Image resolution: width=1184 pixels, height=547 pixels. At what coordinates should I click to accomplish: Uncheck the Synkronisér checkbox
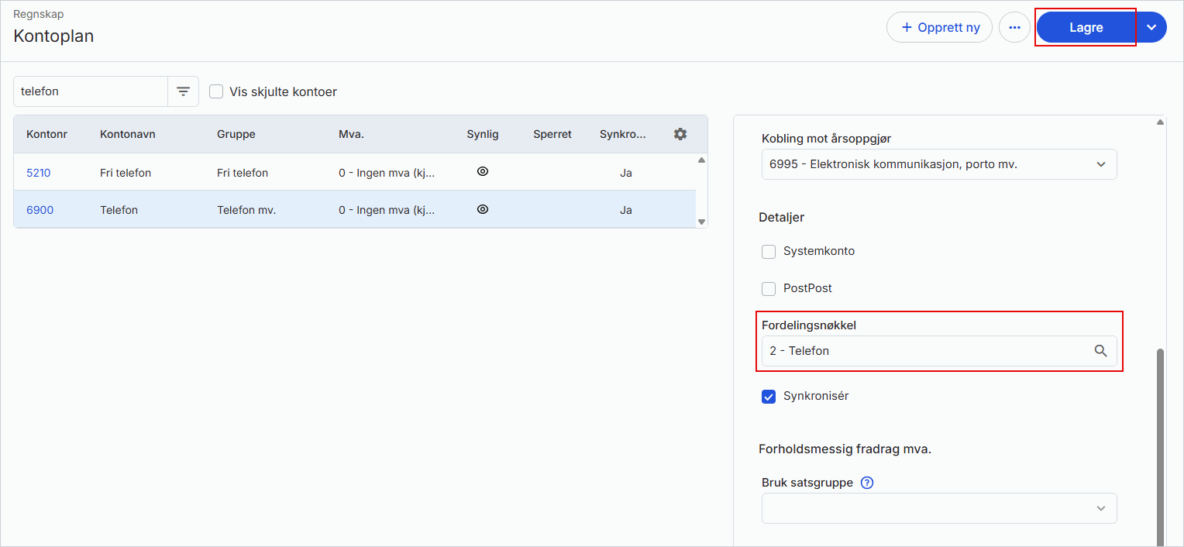(769, 397)
